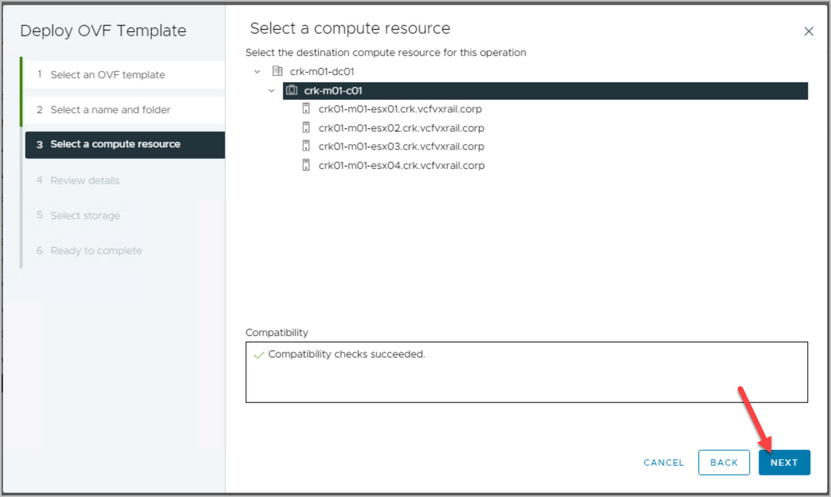Pick host crk01-m01-esx04.crk.vcfvxrail.corp
This screenshot has height=497, width=831.
401,165
